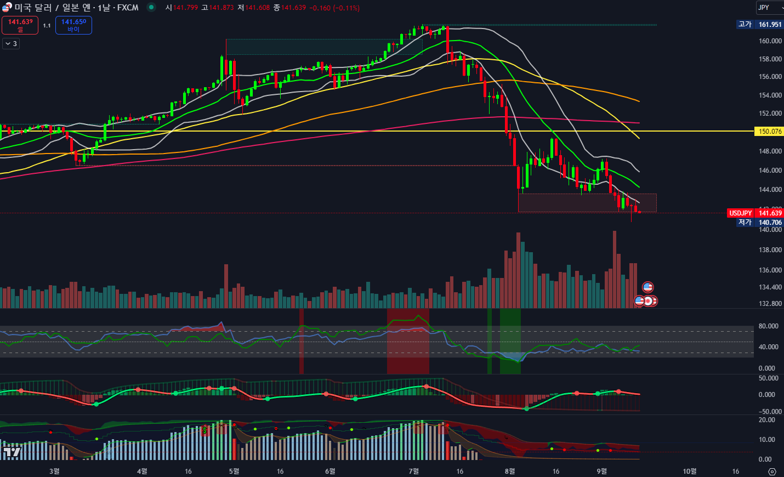Open the TradingView logo at bottom left
The image size is (784, 477).
point(12,452)
